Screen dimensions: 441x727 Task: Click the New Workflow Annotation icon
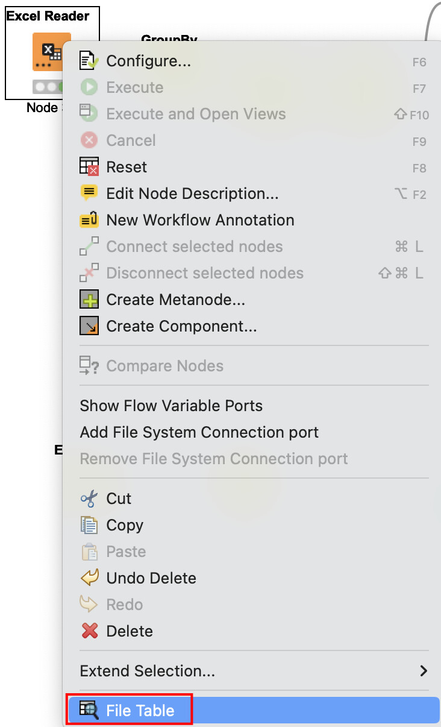89,220
